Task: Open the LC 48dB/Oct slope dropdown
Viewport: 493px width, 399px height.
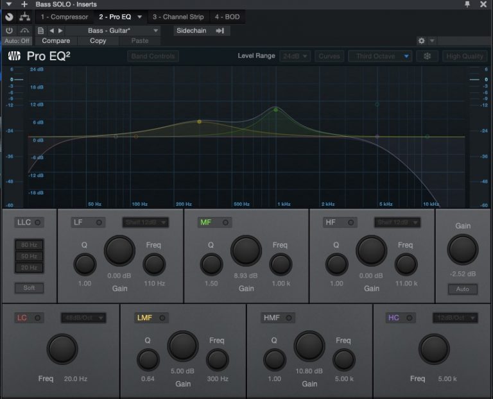Action: tap(83, 318)
